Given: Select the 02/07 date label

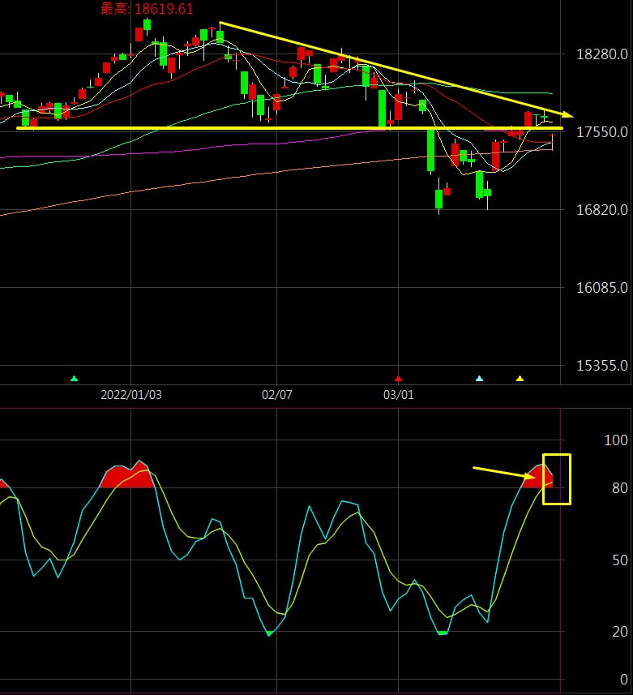Looking at the screenshot, I should point(277,394).
